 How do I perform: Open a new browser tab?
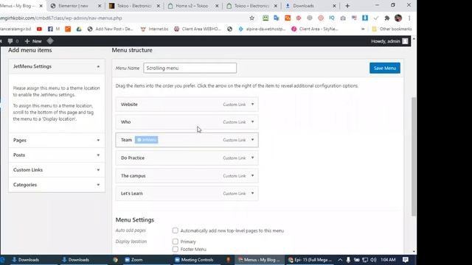coord(347,6)
